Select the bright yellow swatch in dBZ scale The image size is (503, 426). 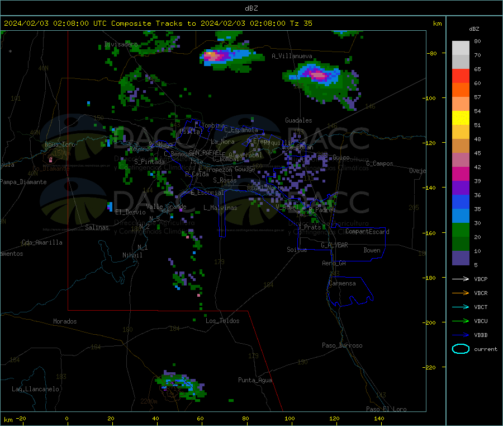pos(461,118)
